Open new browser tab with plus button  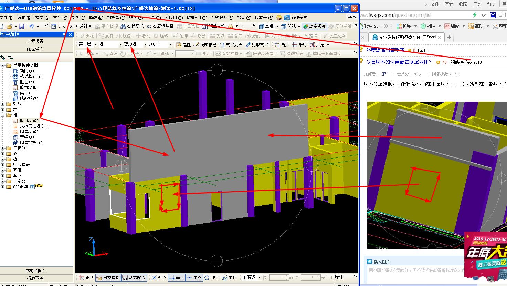(x=449, y=37)
